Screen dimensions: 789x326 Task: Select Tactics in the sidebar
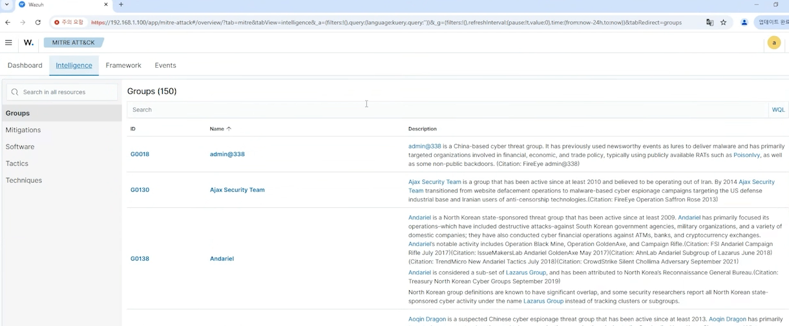pyautogui.click(x=17, y=163)
